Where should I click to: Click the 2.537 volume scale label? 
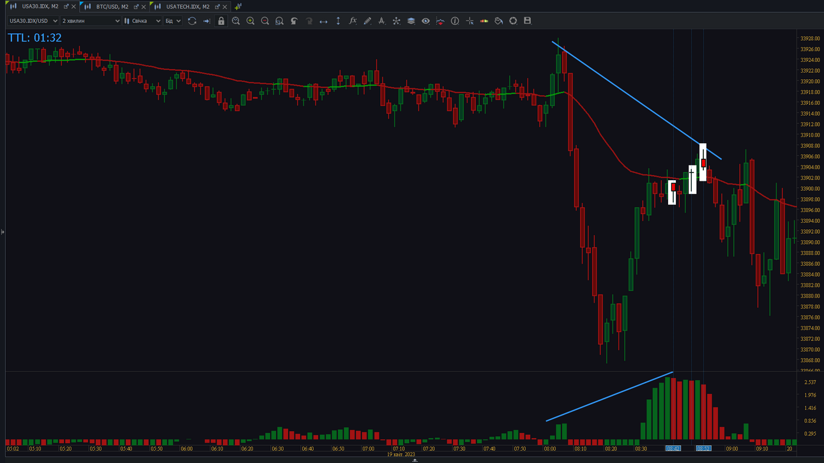[x=810, y=383]
